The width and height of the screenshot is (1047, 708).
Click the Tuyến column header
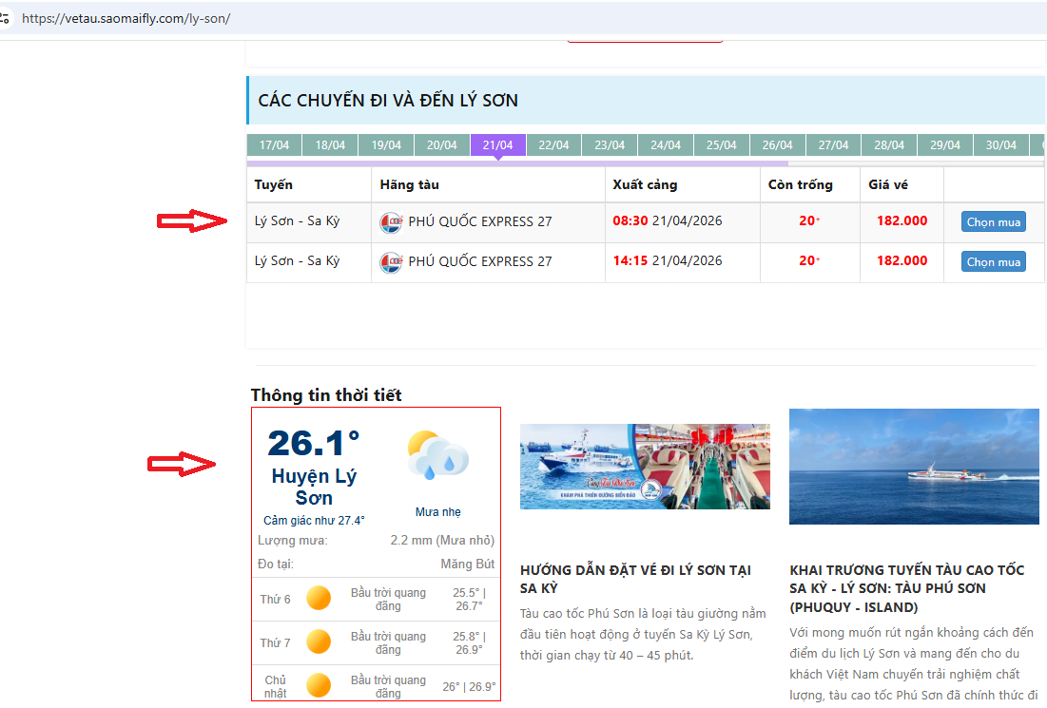pos(273,185)
